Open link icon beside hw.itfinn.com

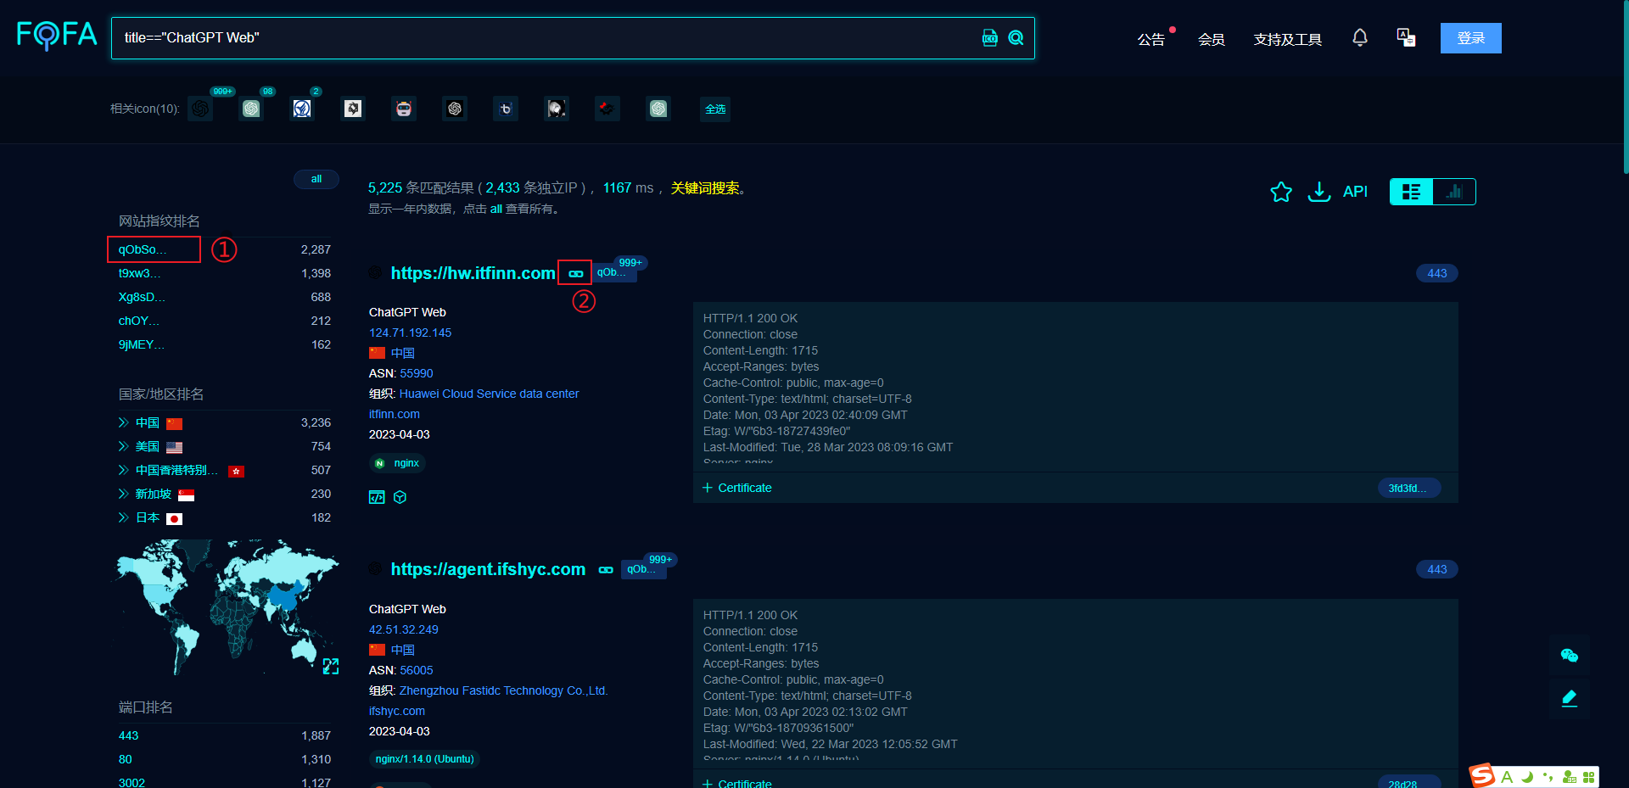575,273
